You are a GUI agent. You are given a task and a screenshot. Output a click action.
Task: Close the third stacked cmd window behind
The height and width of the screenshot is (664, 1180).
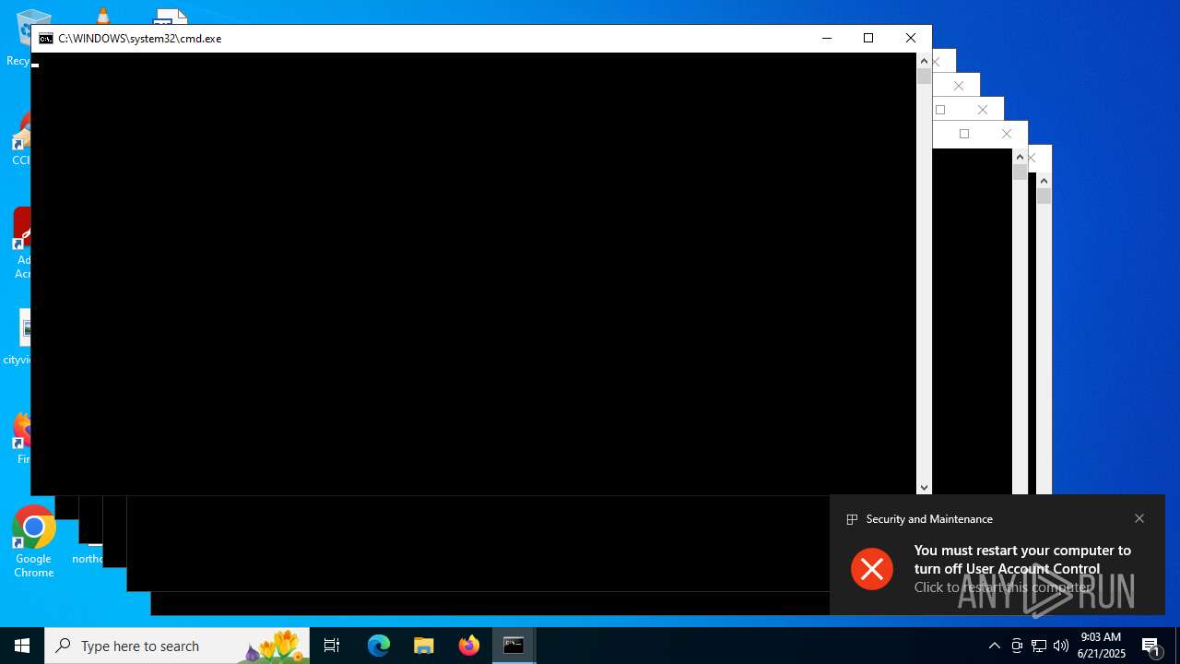coord(983,110)
